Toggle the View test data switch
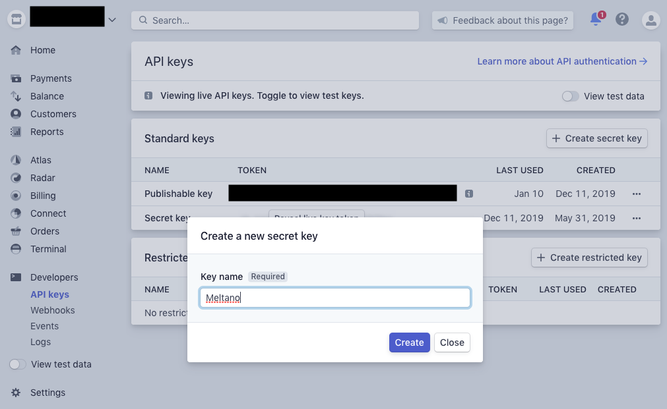The height and width of the screenshot is (409, 667). pos(570,96)
